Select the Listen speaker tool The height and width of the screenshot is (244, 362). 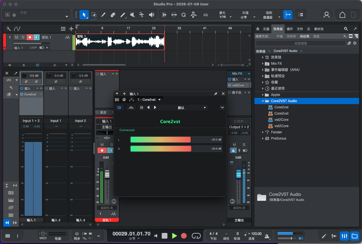coord(152,15)
